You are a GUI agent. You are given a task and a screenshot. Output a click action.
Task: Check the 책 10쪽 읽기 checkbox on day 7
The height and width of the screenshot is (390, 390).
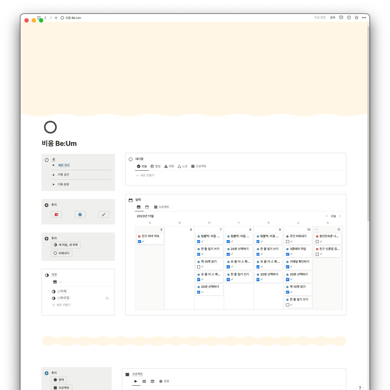click(199, 267)
